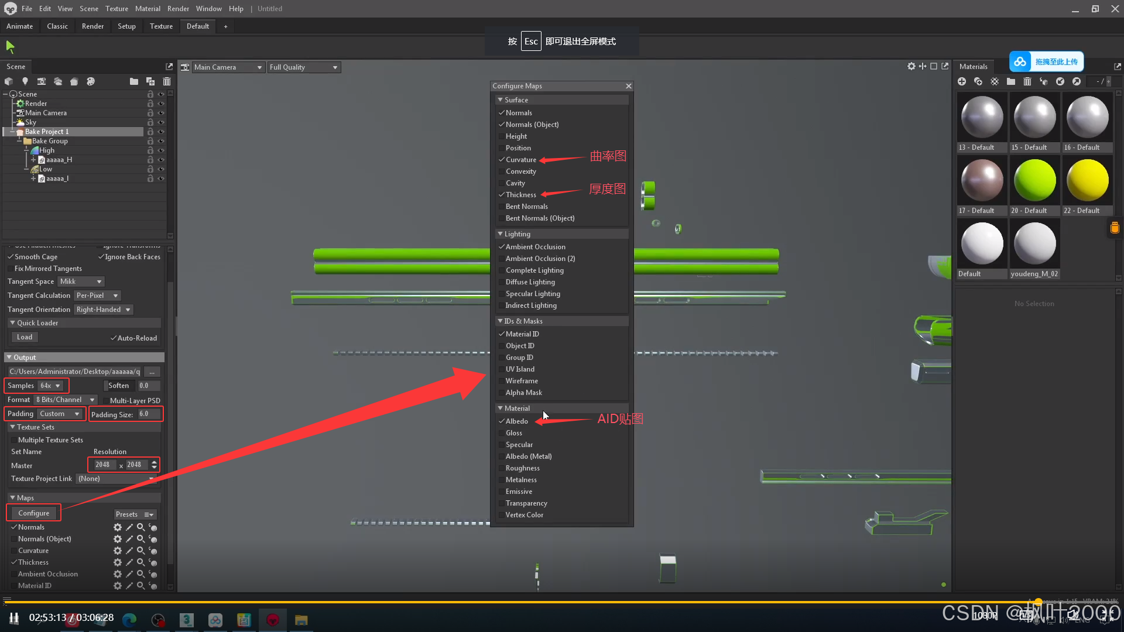Click the Configure maps button
The height and width of the screenshot is (632, 1124).
[x=34, y=513]
